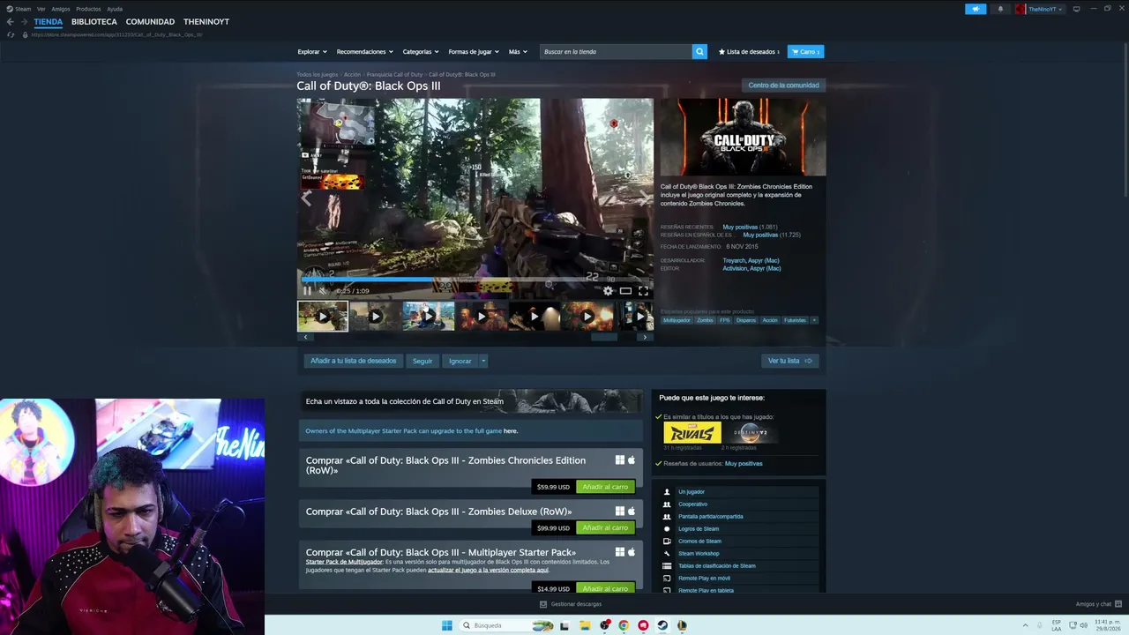Viewport: 1129px width, 635px height.
Task: Open Centro de la comunidad
Action: point(783,86)
